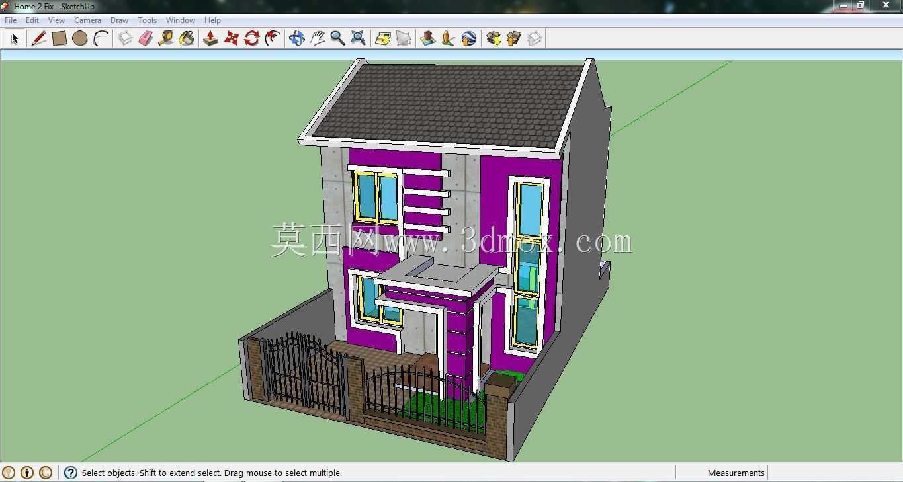Click Preview Model in Google Earth
Viewport: 903px width, 482px height.
click(x=468, y=38)
